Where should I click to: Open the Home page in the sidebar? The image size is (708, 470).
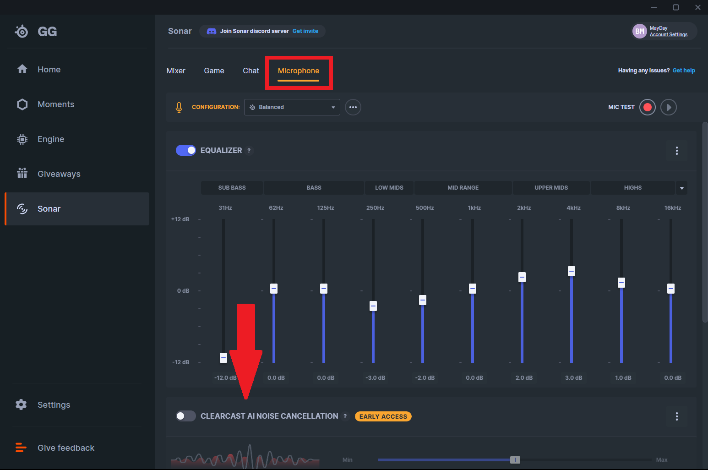tap(77, 69)
